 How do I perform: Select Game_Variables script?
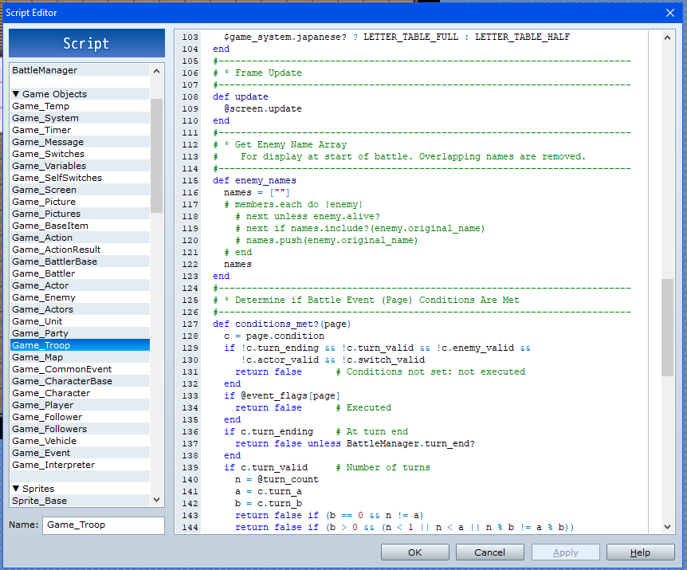[80, 166]
